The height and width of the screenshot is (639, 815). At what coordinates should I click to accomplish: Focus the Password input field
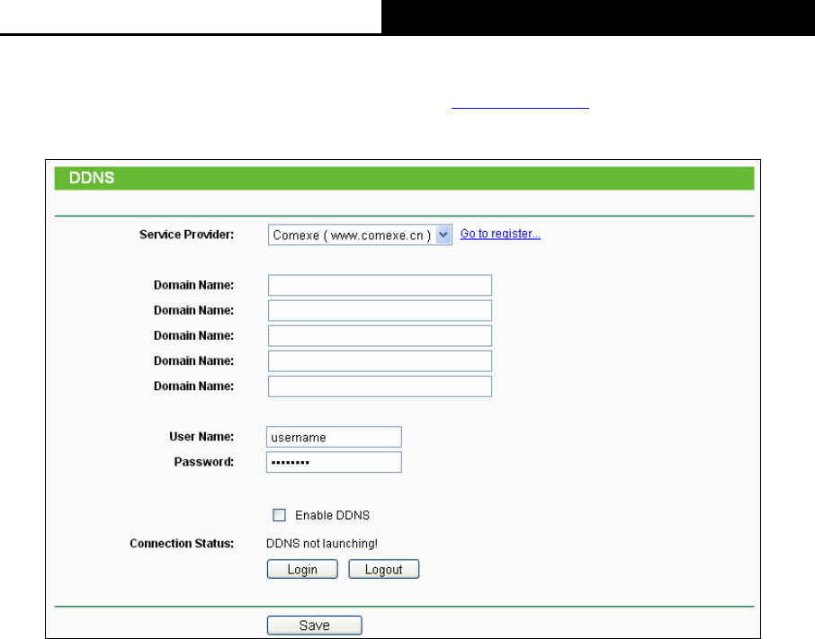click(334, 462)
